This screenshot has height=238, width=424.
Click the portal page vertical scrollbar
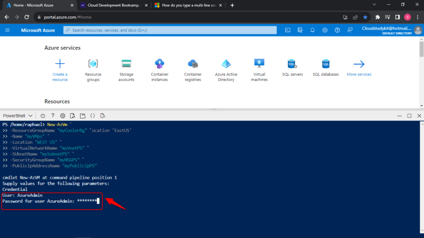421,72
